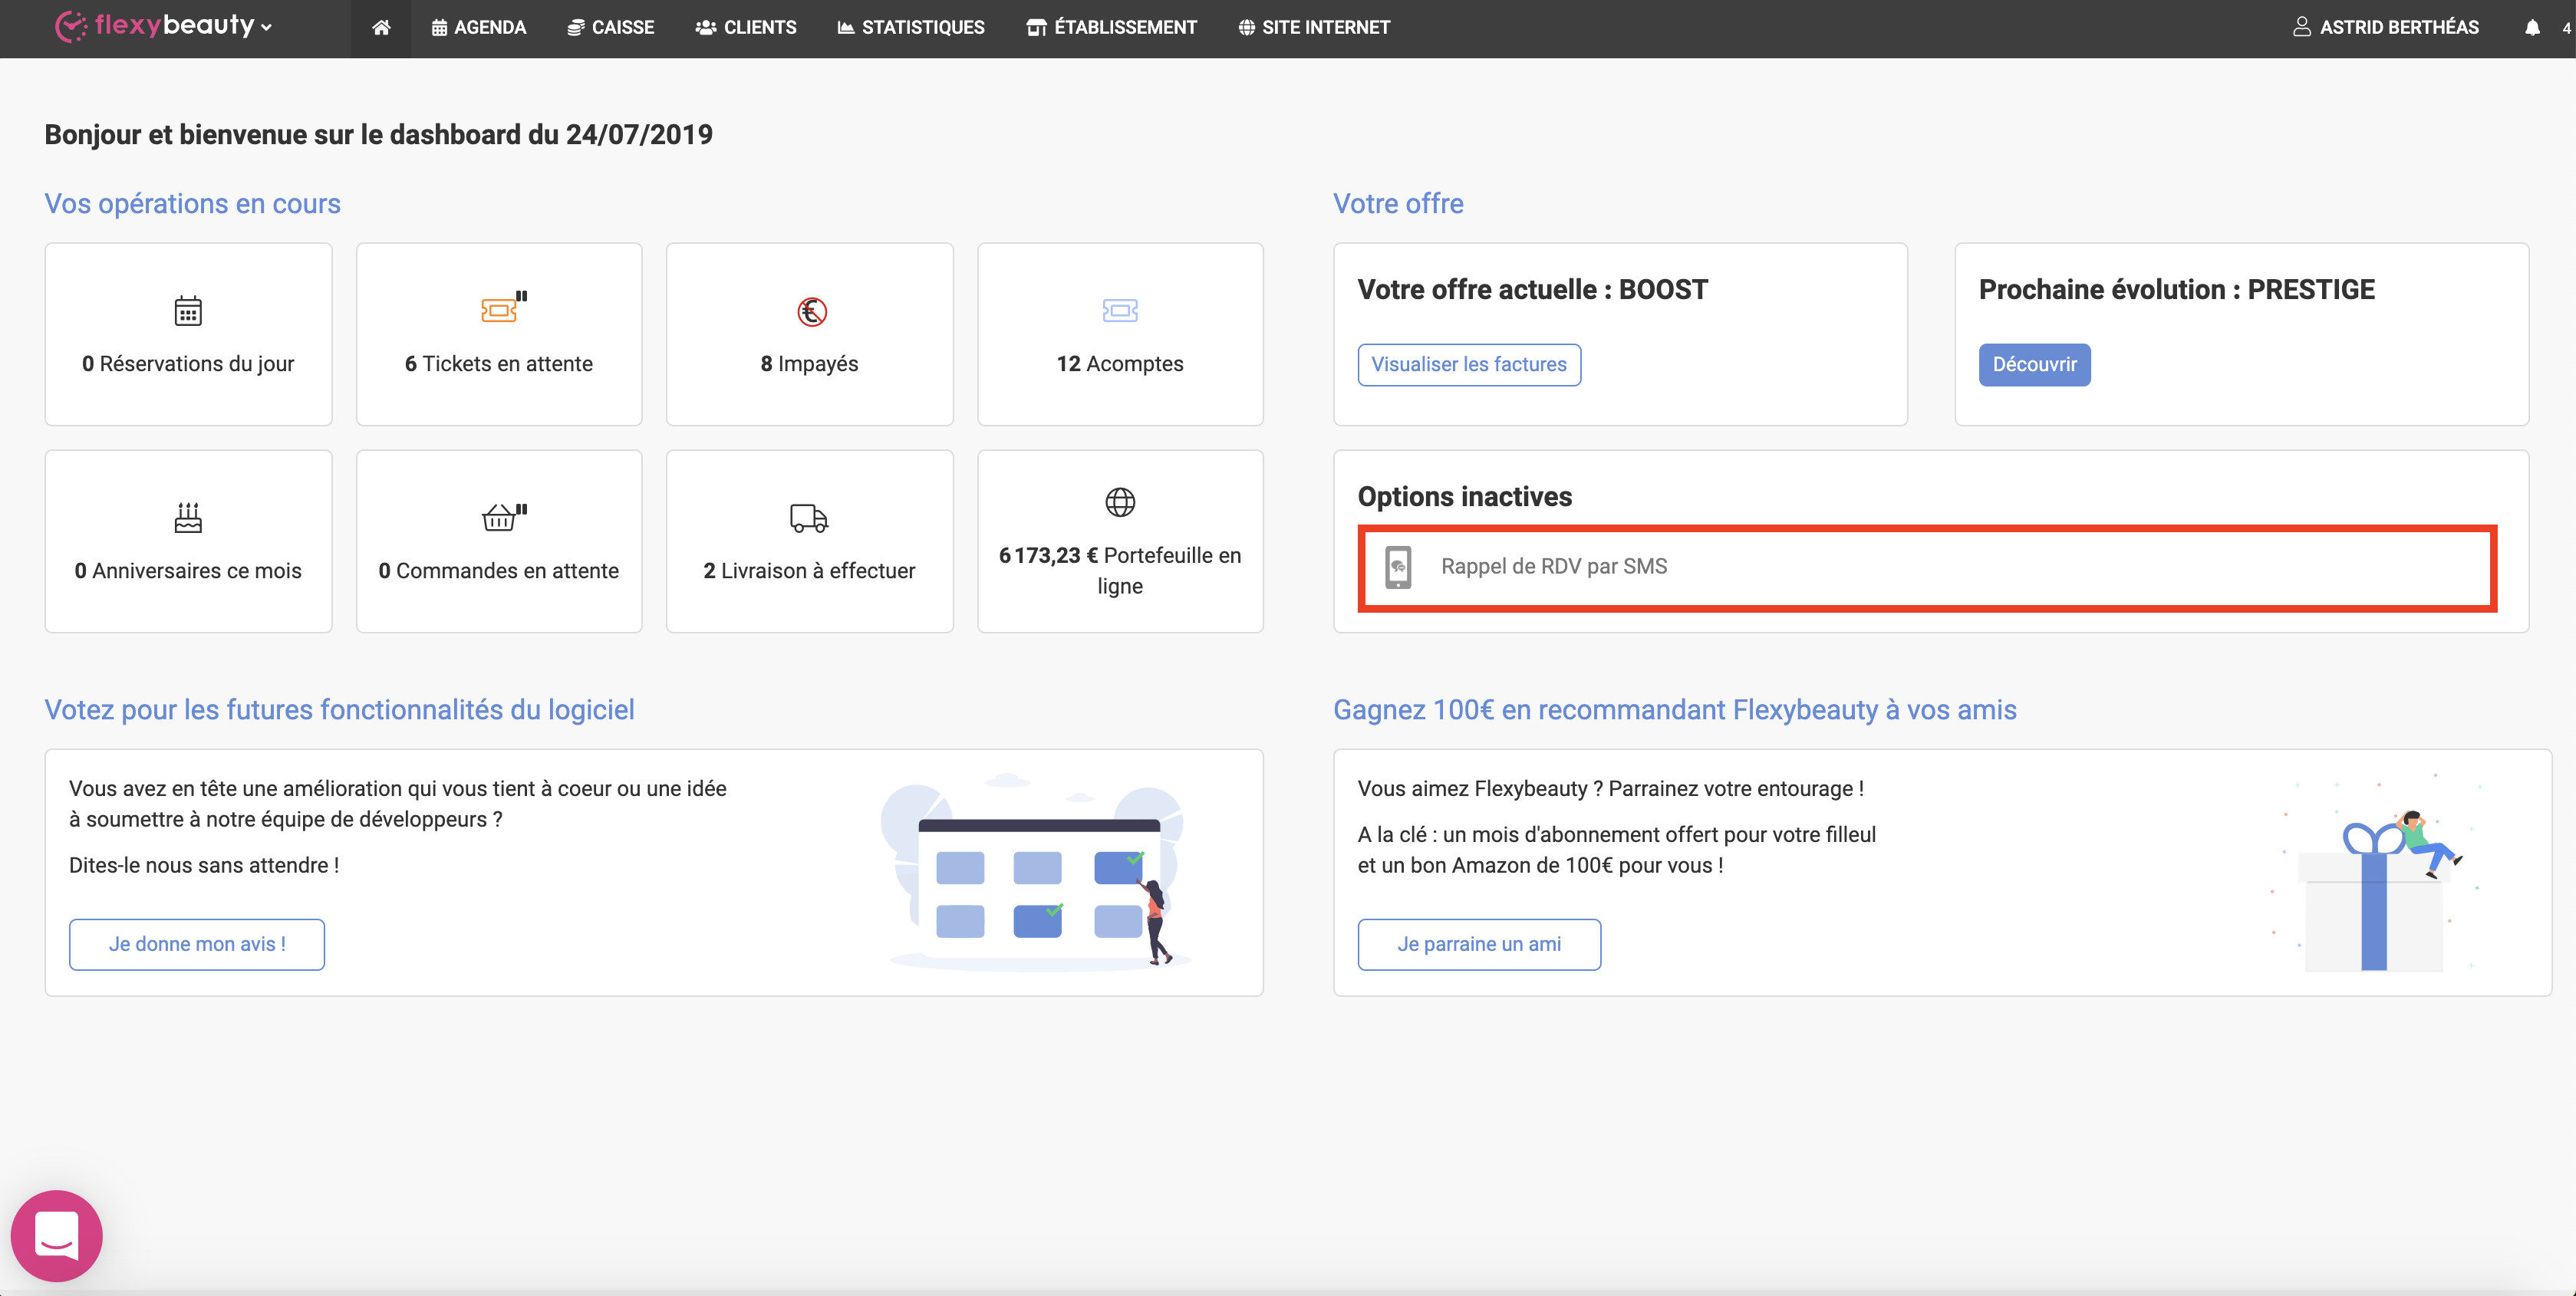Open the AGENDA menu

point(479,28)
